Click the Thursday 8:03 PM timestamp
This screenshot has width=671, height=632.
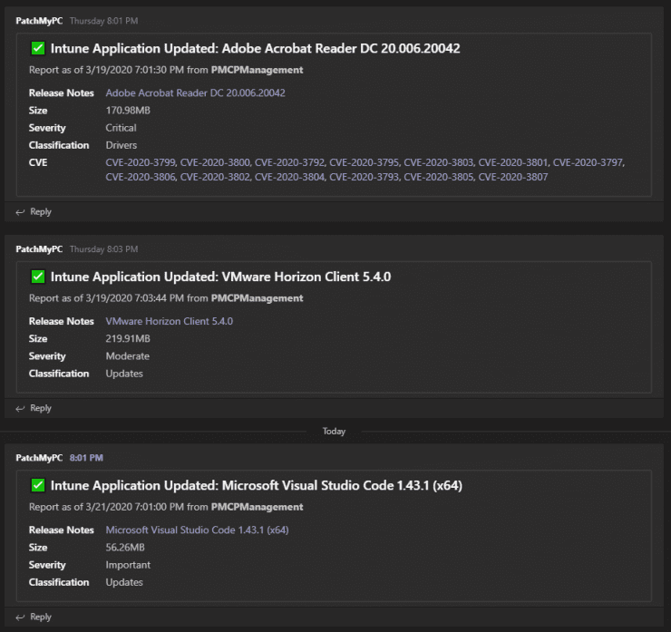click(103, 249)
